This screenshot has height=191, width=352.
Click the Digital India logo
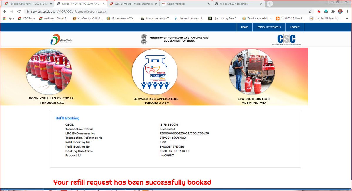coord(61,39)
